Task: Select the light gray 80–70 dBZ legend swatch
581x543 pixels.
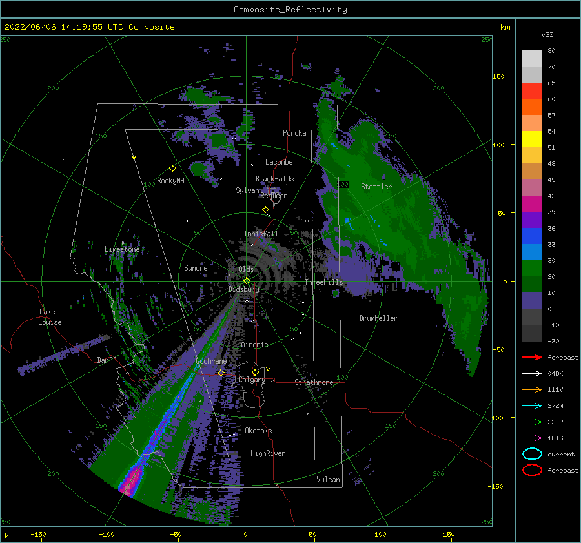Action: [x=532, y=58]
